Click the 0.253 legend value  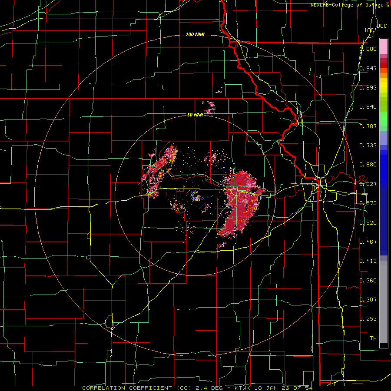point(368,319)
